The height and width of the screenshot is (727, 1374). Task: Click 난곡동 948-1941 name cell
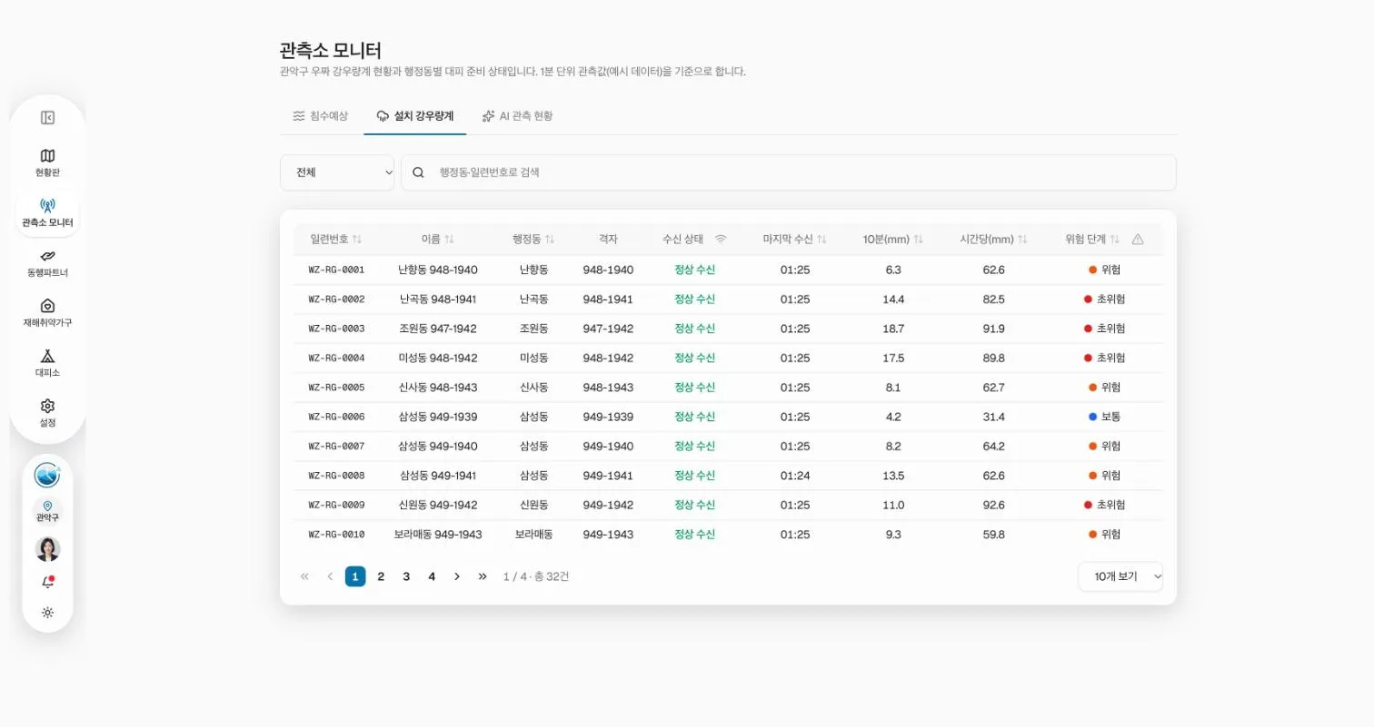(x=438, y=300)
